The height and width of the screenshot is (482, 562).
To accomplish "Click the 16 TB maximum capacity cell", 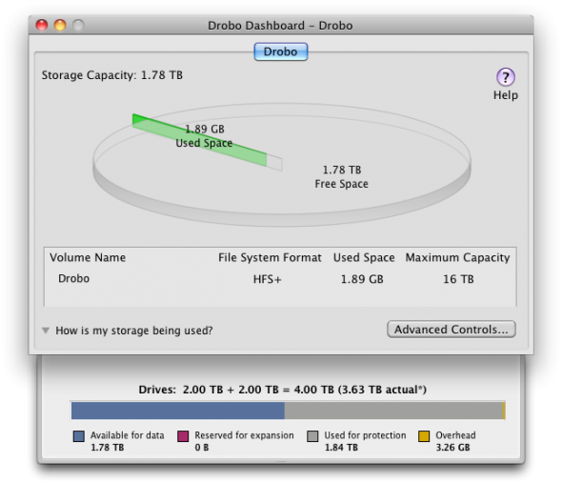I will (x=458, y=279).
